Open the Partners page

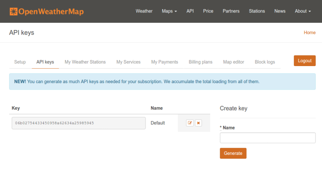pyautogui.click(x=231, y=11)
